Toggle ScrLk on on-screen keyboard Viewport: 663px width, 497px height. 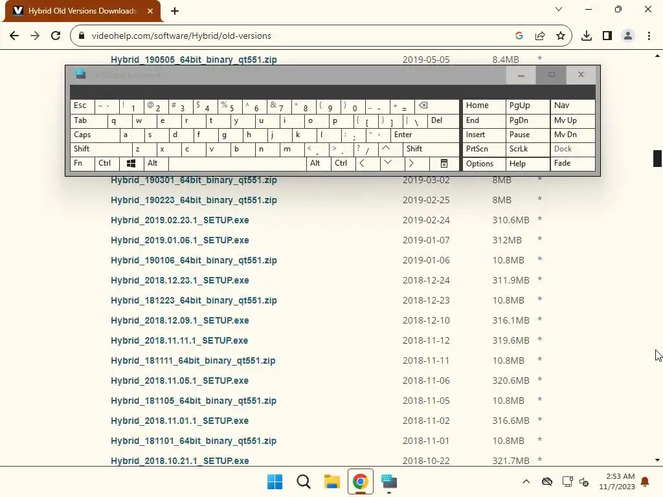point(527,149)
